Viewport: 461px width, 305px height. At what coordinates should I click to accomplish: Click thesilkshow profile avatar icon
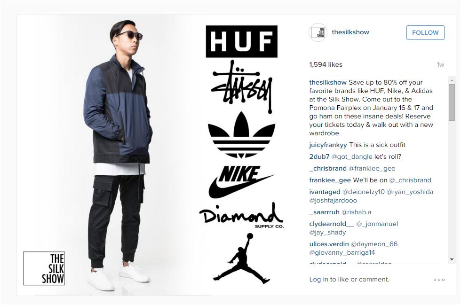(x=318, y=32)
